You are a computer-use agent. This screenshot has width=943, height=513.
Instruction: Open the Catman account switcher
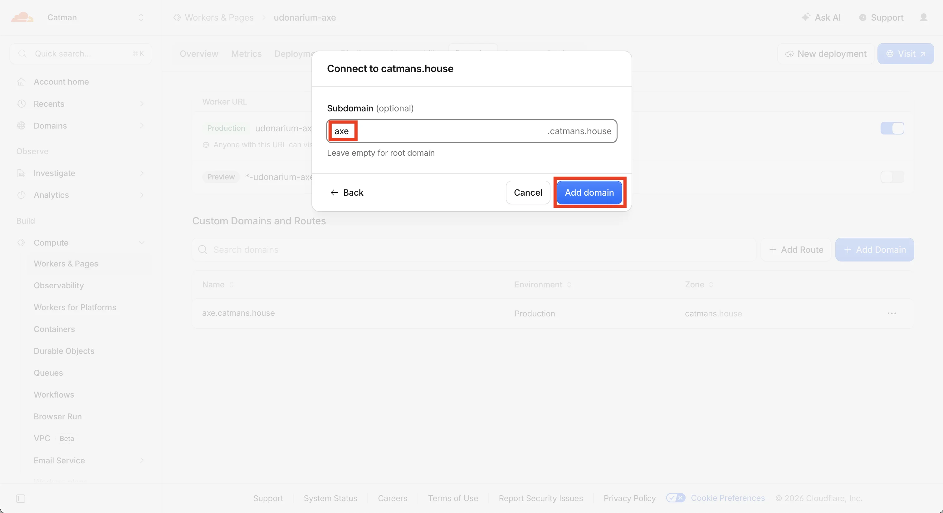[x=141, y=17]
